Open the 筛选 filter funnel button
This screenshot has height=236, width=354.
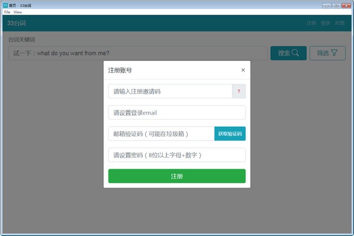[327, 53]
